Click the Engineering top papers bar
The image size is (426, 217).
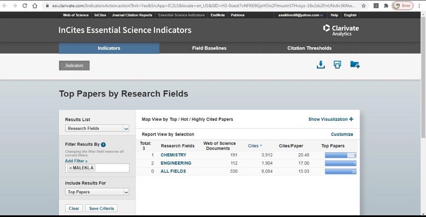click(340, 163)
